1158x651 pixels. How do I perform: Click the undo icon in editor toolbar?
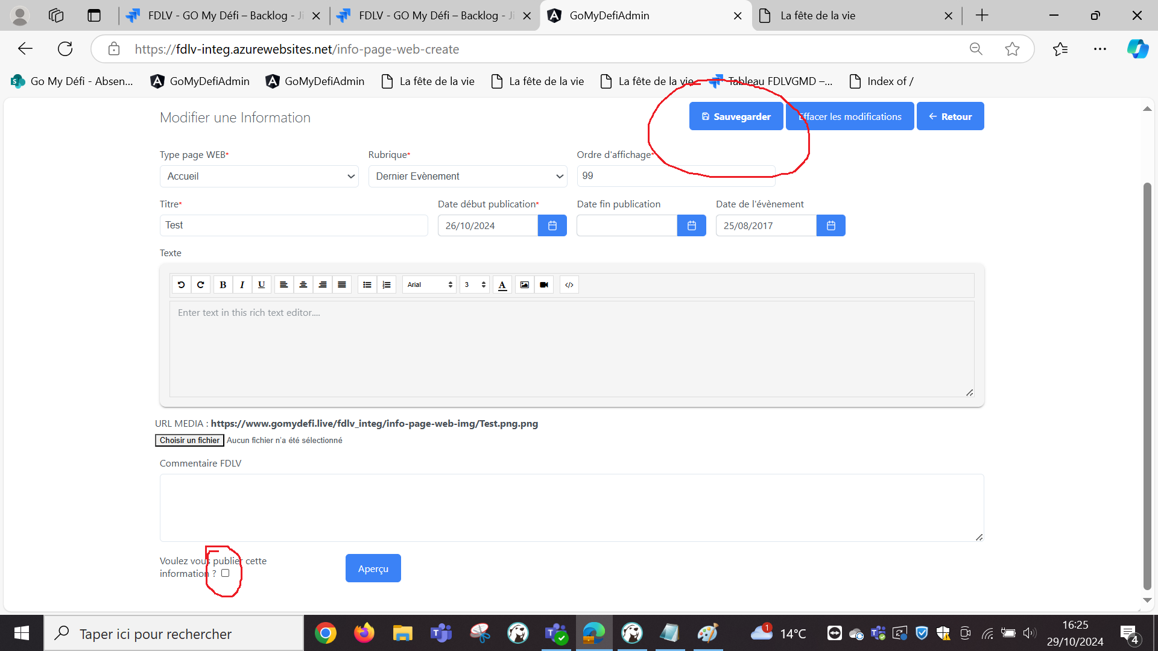tap(181, 285)
